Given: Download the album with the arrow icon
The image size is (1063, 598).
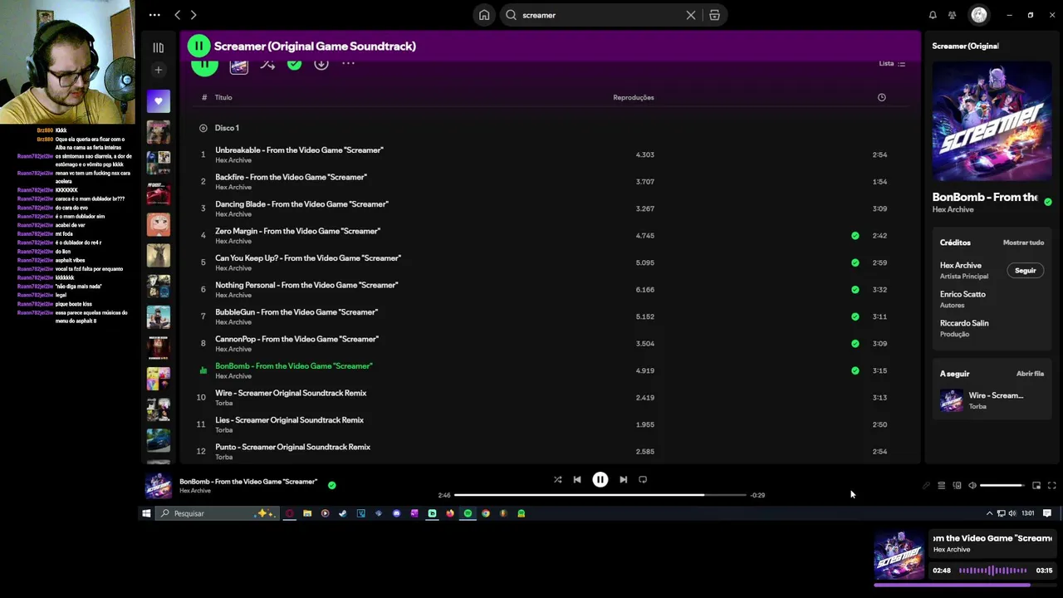Looking at the screenshot, I should 321,64.
